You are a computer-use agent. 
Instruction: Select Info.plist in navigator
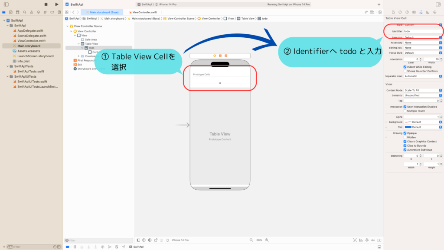[x=23, y=61]
